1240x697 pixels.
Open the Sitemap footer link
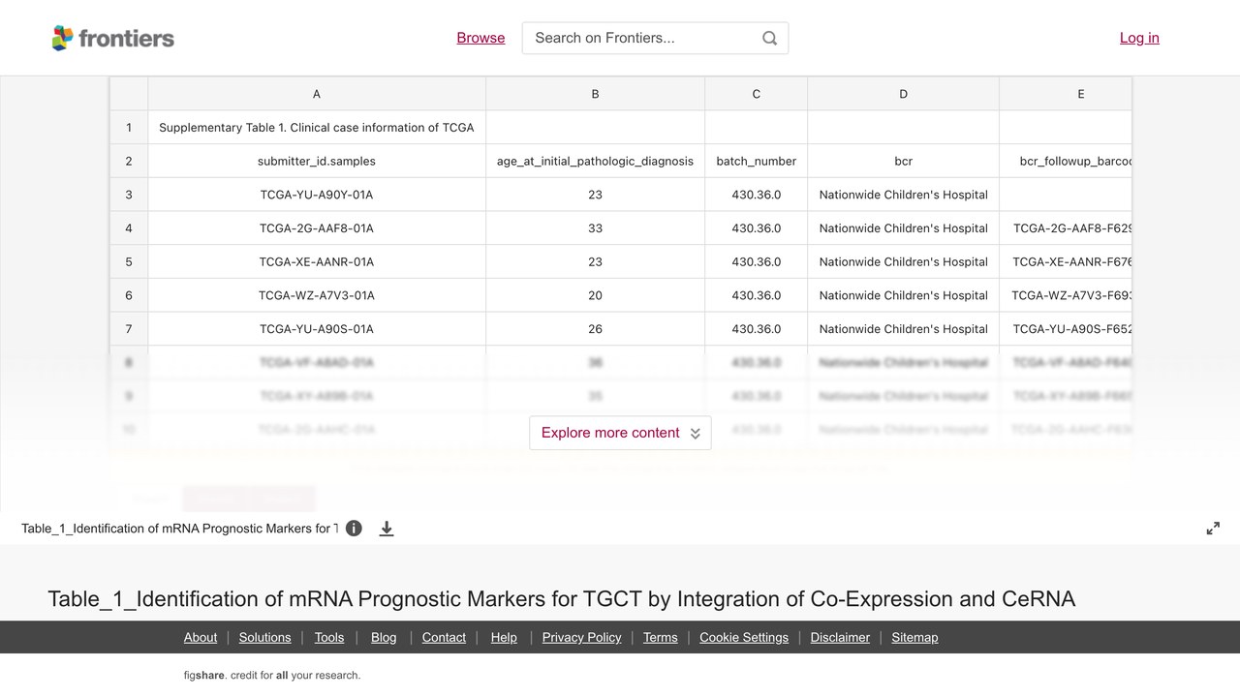pyautogui.click(x=915, y=637)
